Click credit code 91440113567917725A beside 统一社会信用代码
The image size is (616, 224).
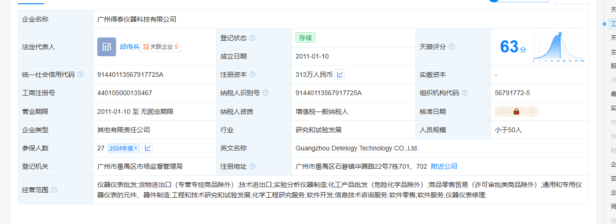[130, 75]
